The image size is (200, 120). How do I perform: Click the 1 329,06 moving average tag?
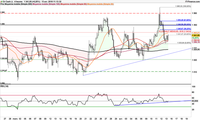(x=196, y=49)
